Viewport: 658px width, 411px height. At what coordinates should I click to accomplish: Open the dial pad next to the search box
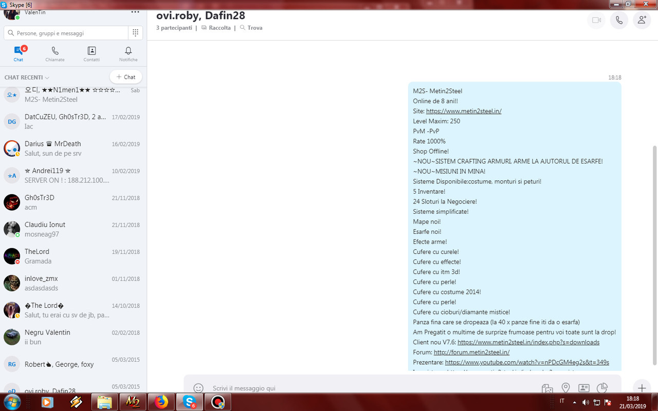pos(135,33)
